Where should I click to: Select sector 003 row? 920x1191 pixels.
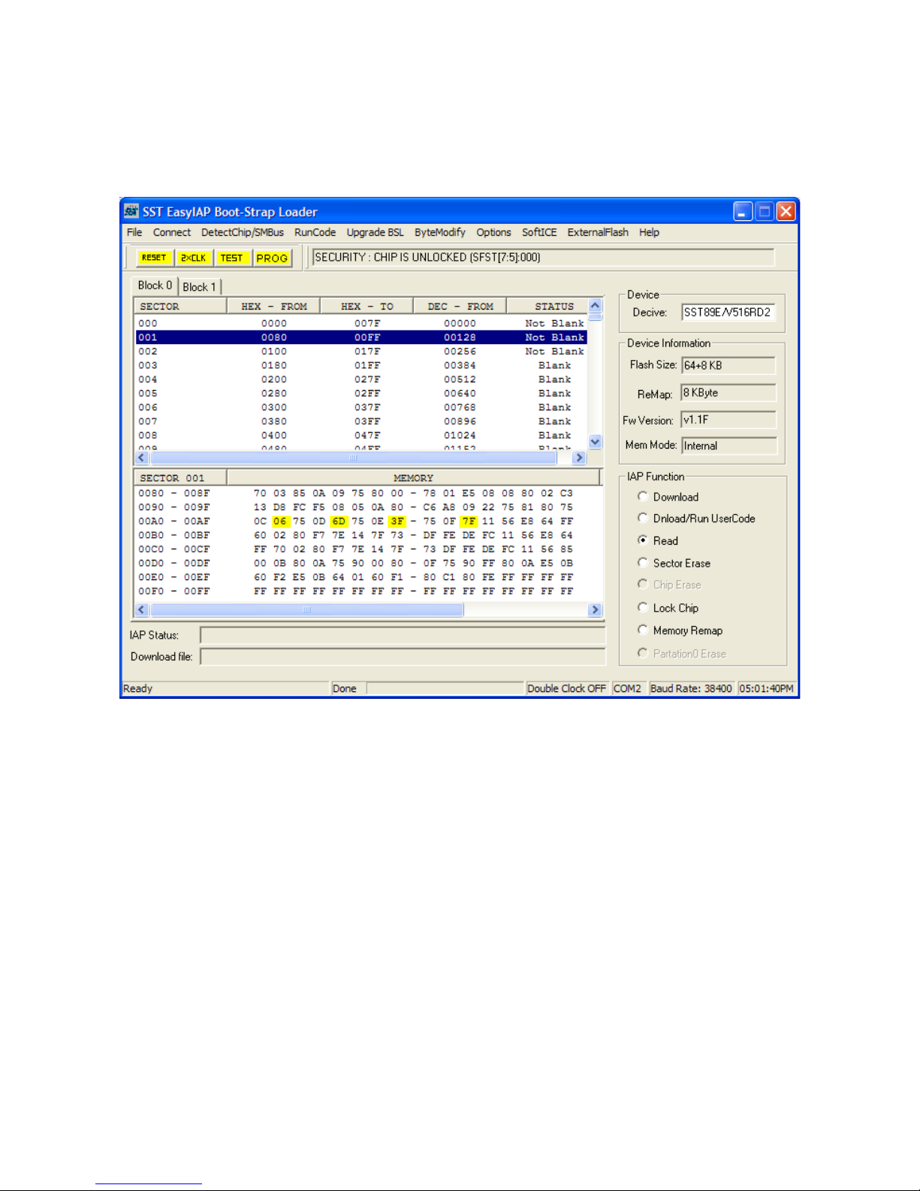(361, 365)
